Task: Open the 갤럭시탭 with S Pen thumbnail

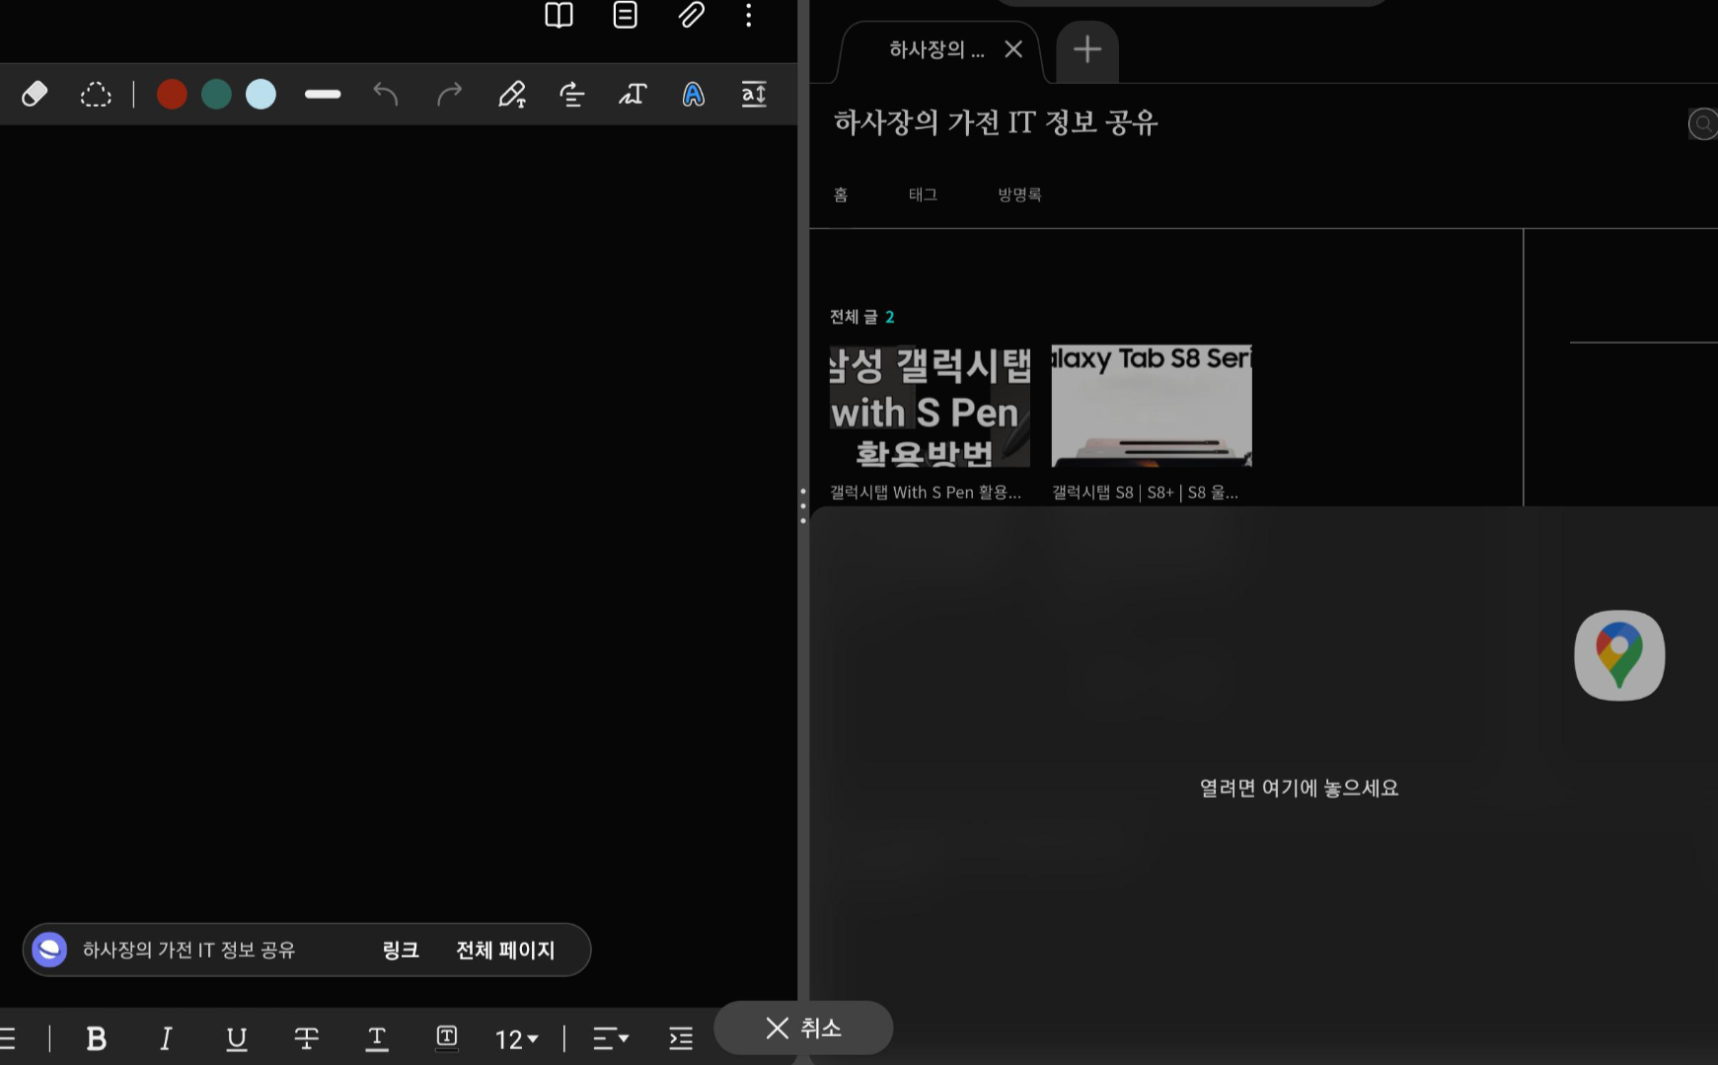Action: pyautogui.click(x=930, y=406)
